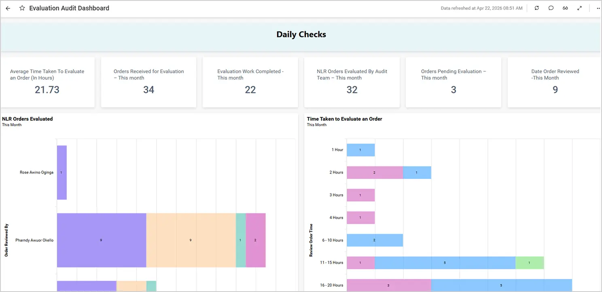Select the 16 - 20 Hours pink segment
Viewport: 602px width, 292px height.
(x=389, y=285)
